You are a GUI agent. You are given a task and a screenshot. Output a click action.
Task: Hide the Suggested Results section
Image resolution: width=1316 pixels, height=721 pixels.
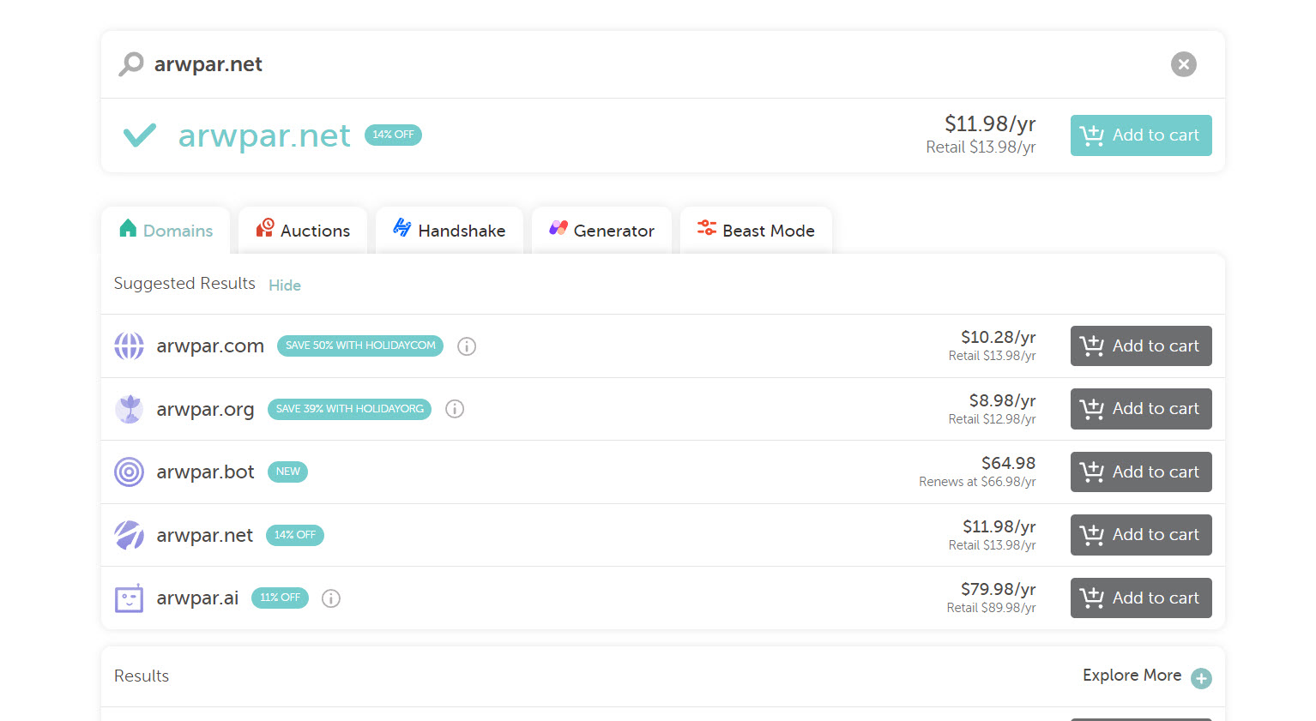pyautogui.click(x=285, y=285)
